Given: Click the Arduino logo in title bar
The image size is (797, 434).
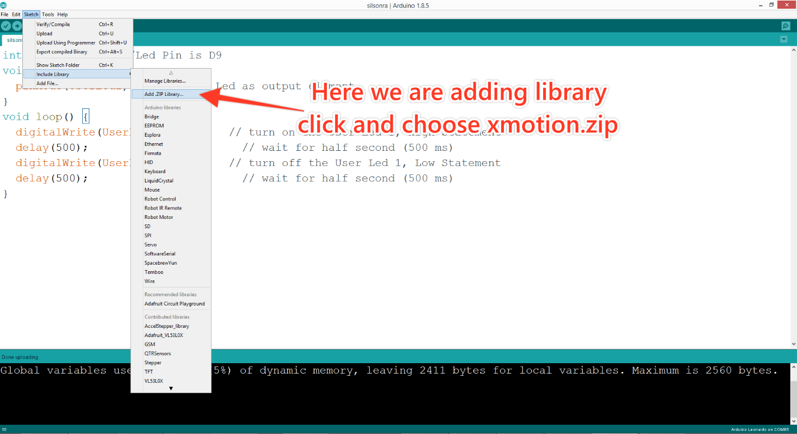Looking at the screenshot, I should tap(3, 5).
